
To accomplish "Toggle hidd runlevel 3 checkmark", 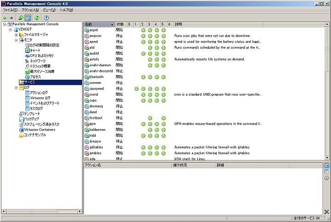I will coord(150,135).
